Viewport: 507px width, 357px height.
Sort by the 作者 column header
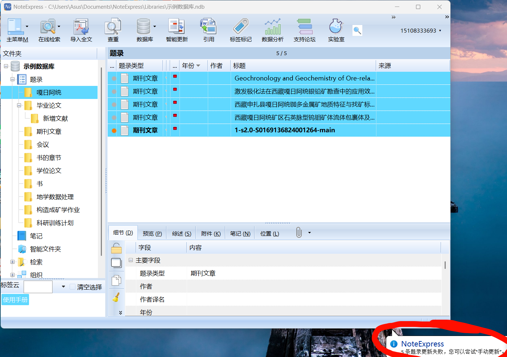(219, 66)
